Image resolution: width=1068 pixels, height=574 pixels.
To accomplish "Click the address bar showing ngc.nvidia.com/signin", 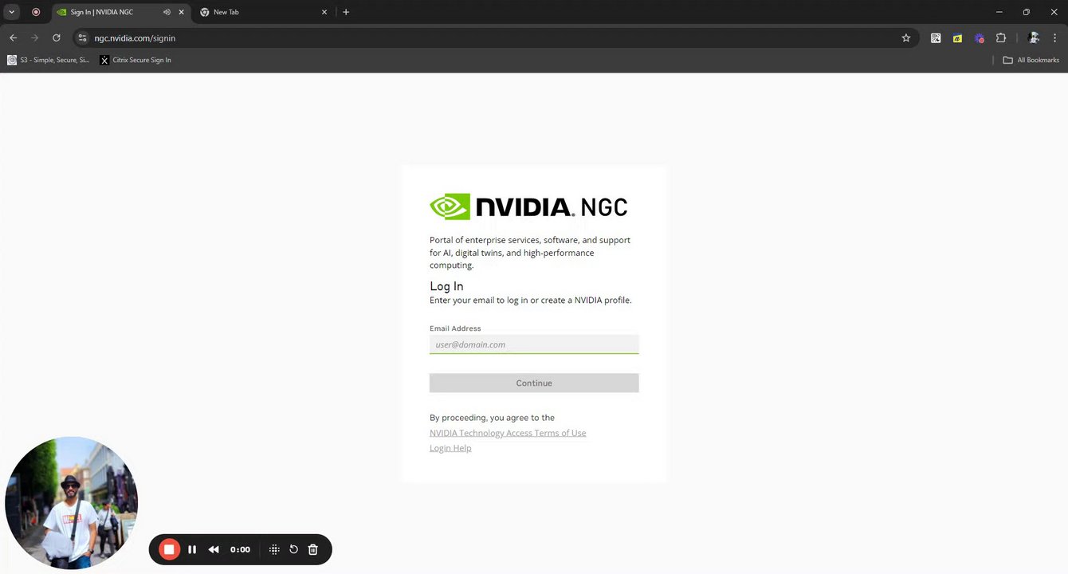I will pos(494,37).
